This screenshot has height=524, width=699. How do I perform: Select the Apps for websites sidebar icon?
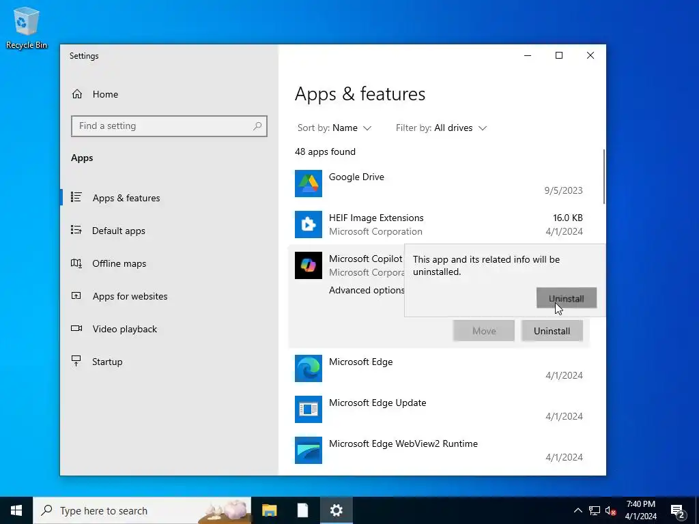click(76, 295)
